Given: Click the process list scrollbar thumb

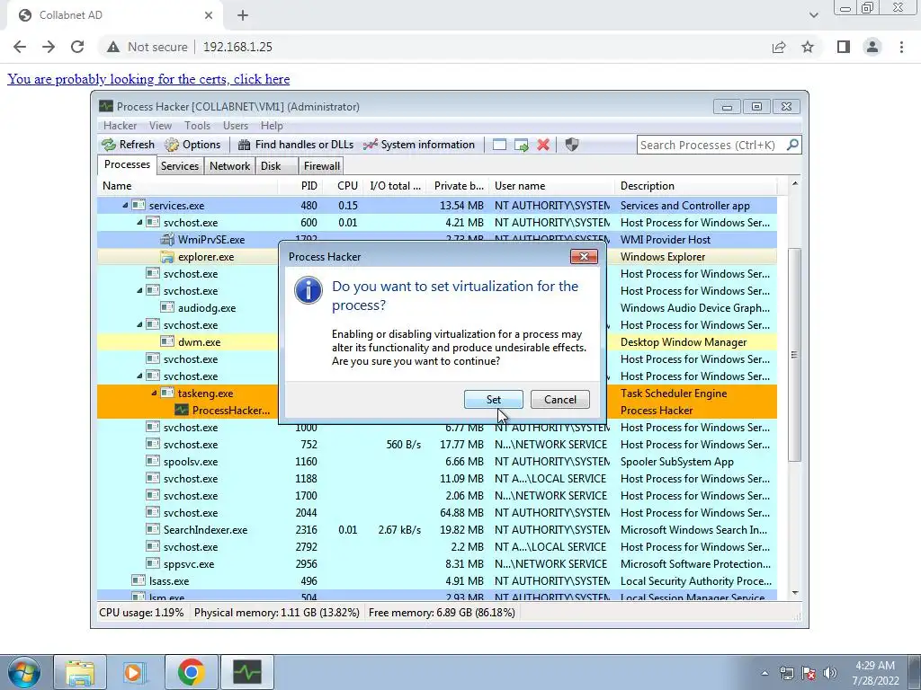Looking at the screenshot, I should (x=794, y=354).
